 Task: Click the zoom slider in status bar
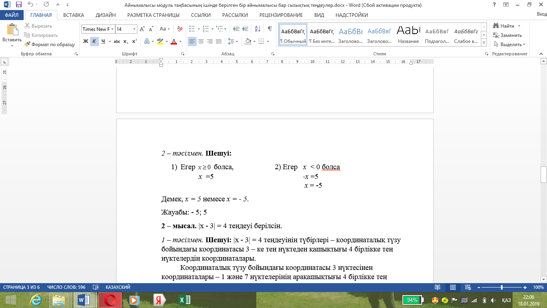point(502,288)
